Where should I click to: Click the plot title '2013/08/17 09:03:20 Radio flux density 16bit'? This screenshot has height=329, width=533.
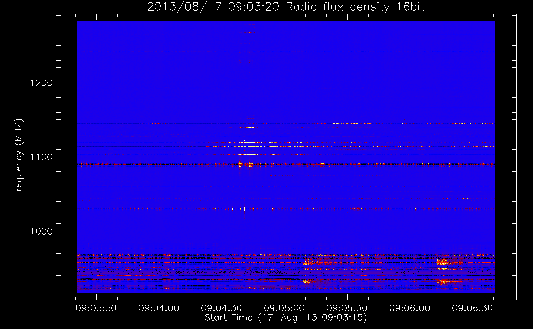tap(286, 7)
